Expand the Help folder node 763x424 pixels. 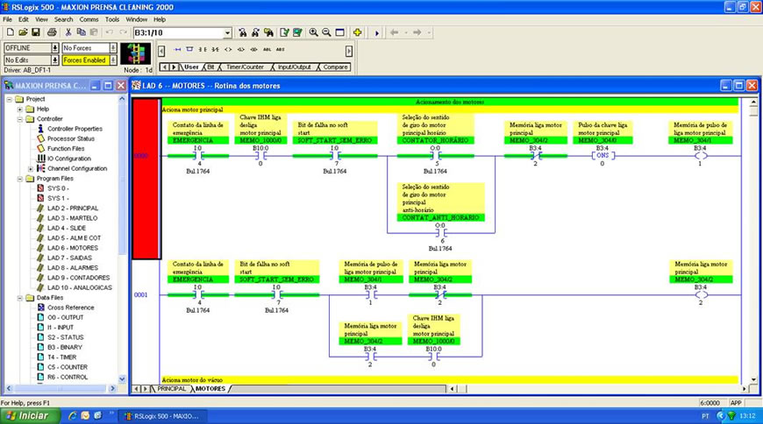[20, 110]
